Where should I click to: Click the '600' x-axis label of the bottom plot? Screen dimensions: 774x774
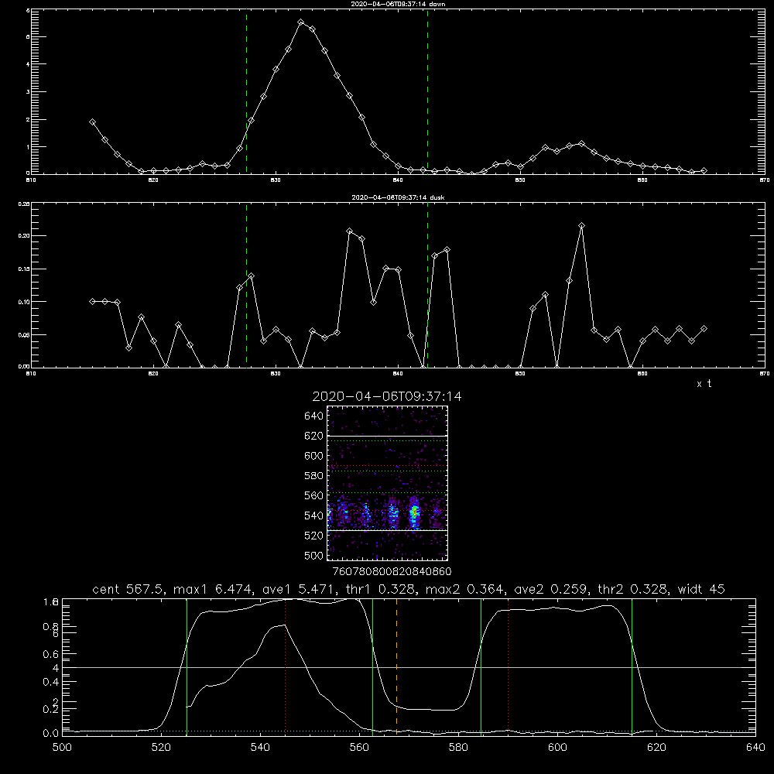pyautogui.click(x=557, y=748)
